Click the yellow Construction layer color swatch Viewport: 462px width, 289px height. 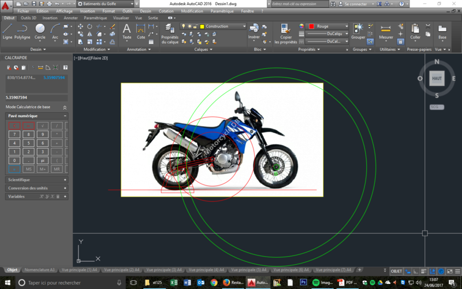coord(202,26)
